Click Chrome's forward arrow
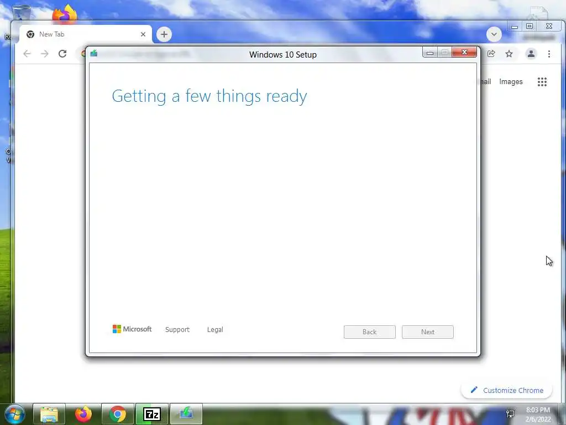The width and height of the screenshot is (566, 425). 44,54
